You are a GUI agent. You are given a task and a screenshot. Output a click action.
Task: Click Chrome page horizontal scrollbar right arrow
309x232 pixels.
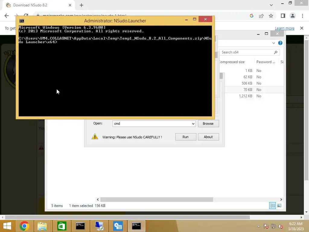click(x=301, y=217)
